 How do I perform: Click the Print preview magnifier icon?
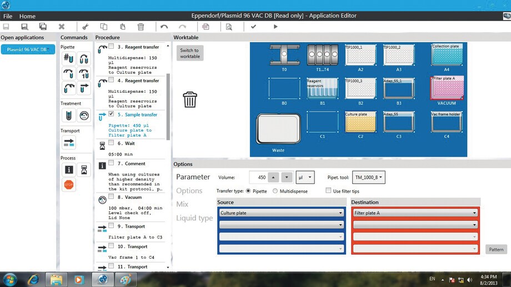tap(229, 27)
